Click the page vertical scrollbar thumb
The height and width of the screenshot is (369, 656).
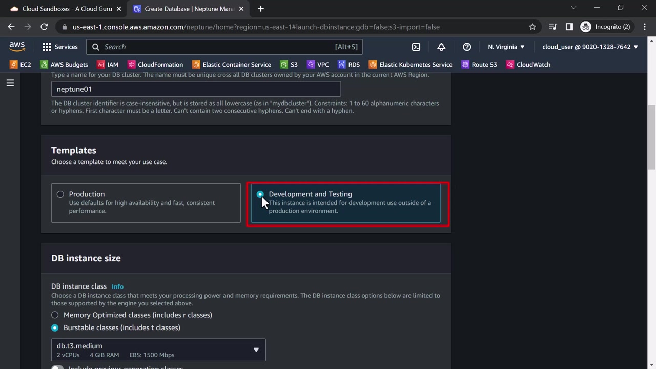pos(651,137)
